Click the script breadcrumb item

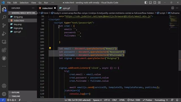pyautogui.click(x=161, y=13)
